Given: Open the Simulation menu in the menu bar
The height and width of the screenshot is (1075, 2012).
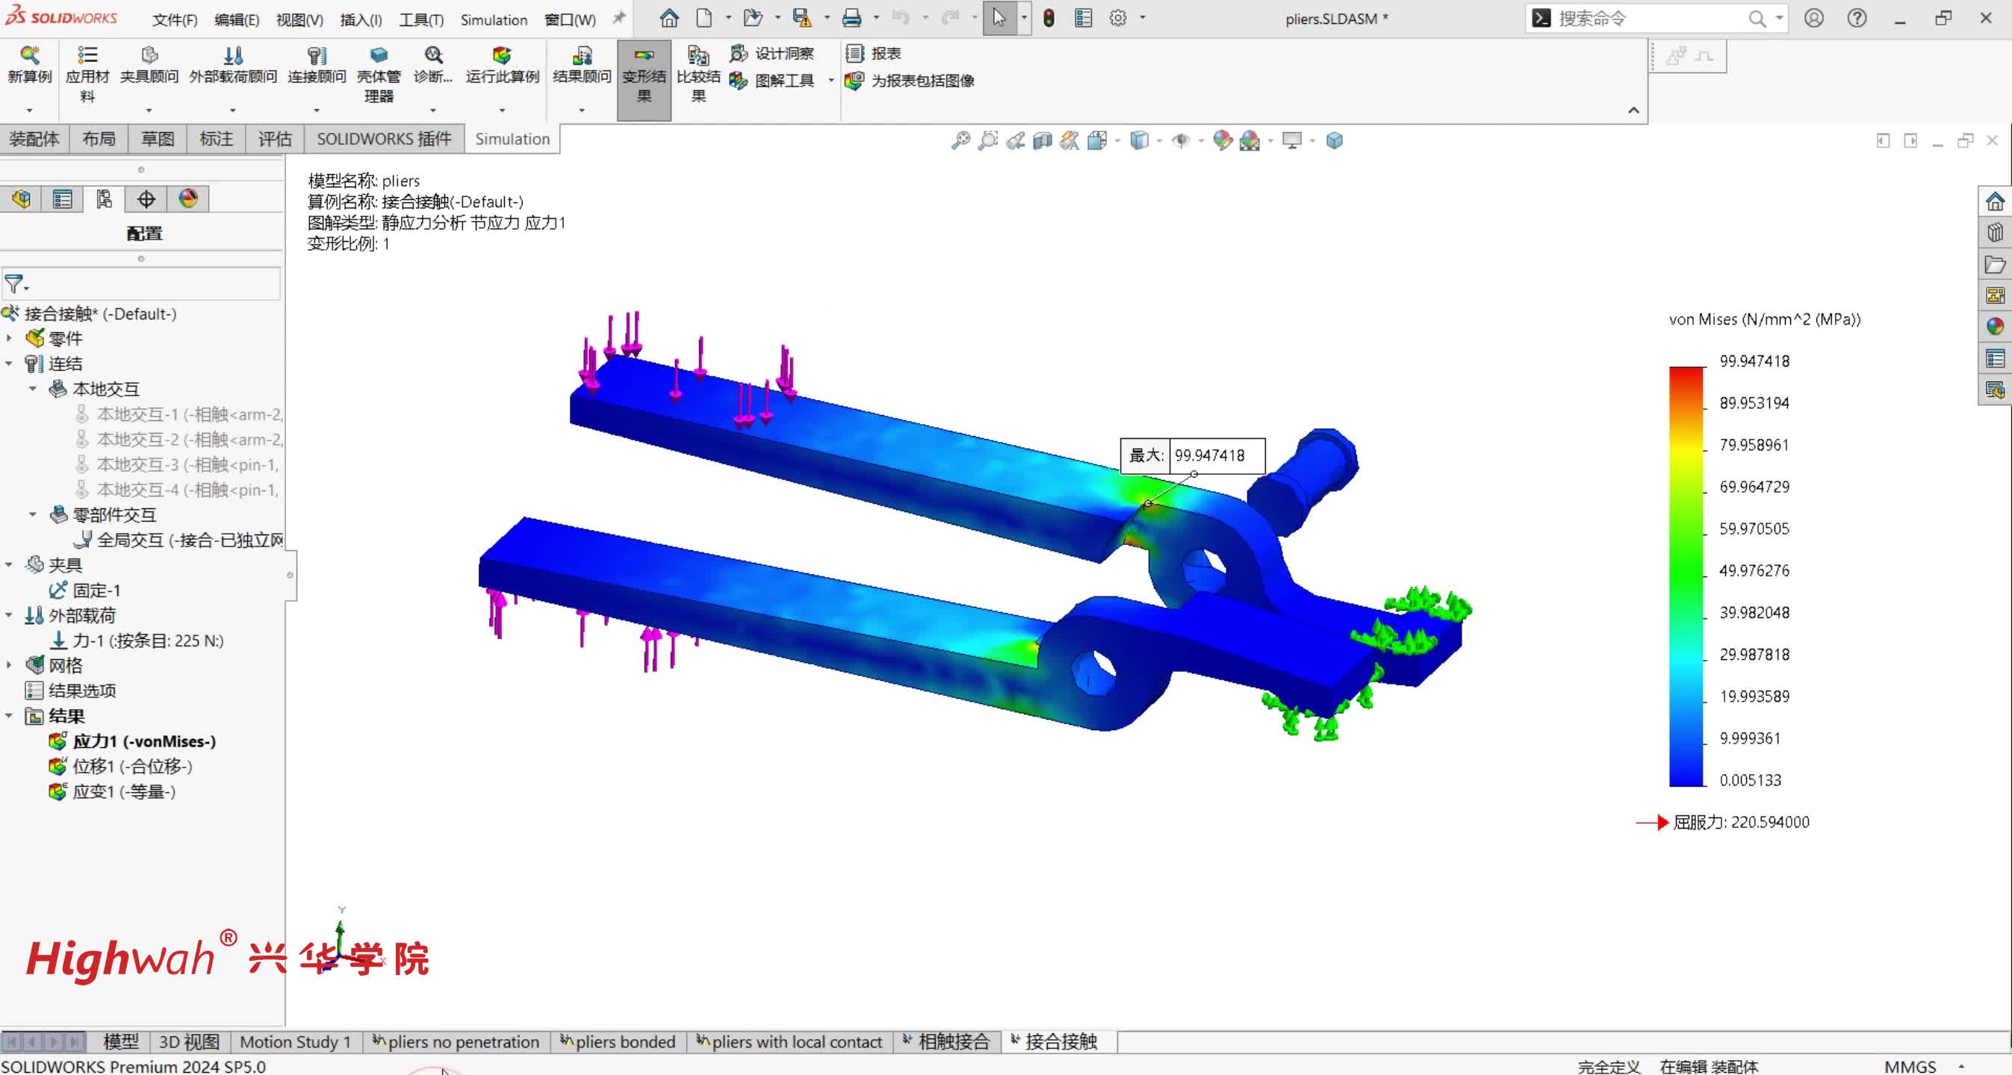Looking at the screenshot, I should pos(493,19).
